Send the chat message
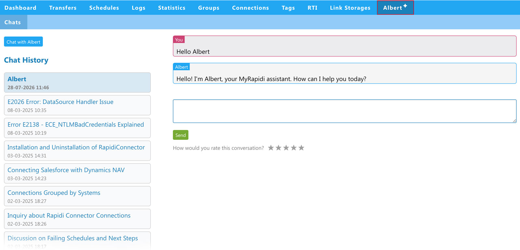The height and width of the screenshot is (250, 520). [x=180, y=135]
